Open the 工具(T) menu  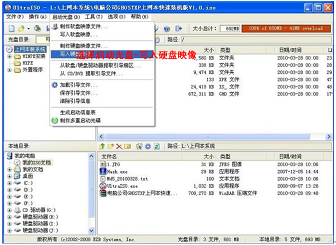94,17
